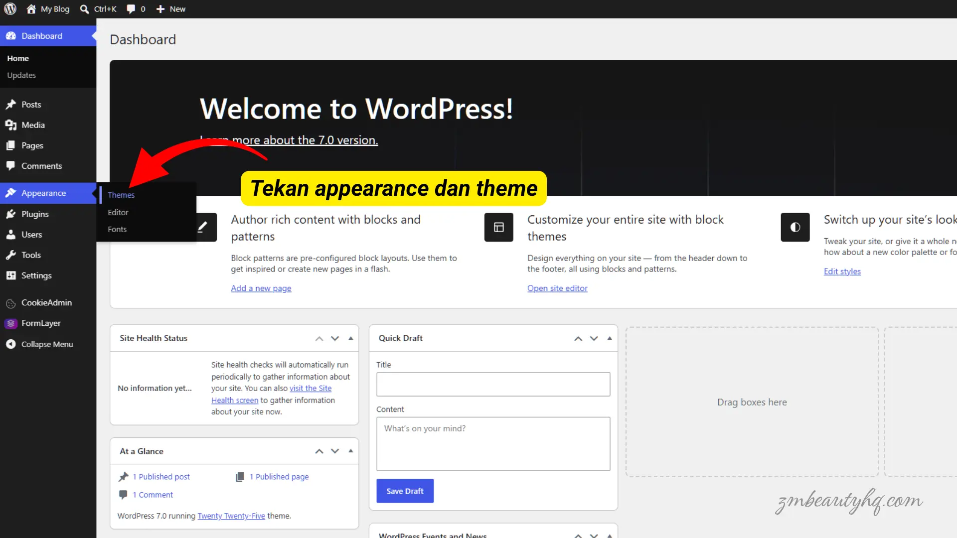This screenshot has width=957, height=538.
Task: Open the My Blog home icon
Action: (x=31, y=9)
